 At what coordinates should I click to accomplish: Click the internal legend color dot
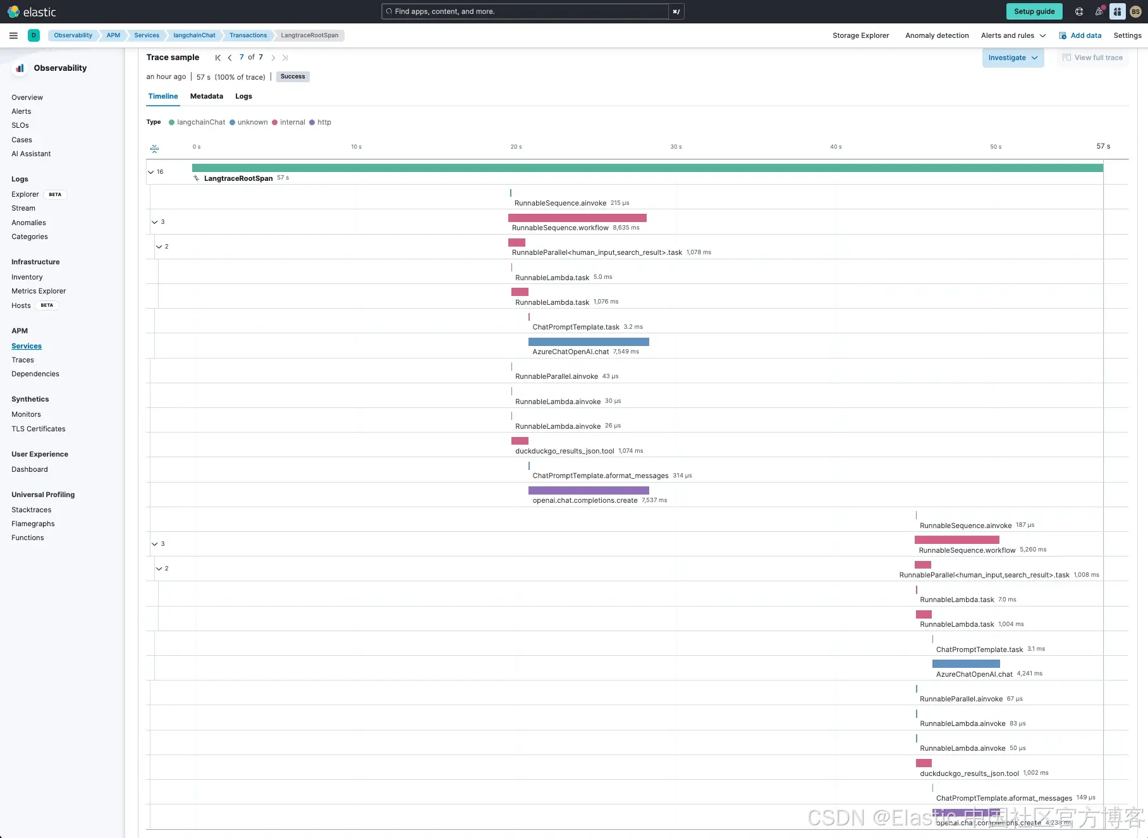pyautogui.click(x=274, y=123)
